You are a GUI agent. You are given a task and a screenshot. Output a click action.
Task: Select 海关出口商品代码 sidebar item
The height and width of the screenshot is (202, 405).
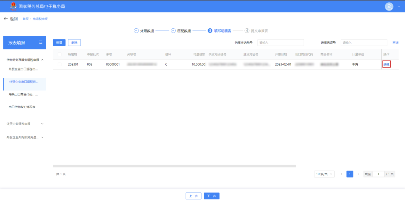[23, 94]
